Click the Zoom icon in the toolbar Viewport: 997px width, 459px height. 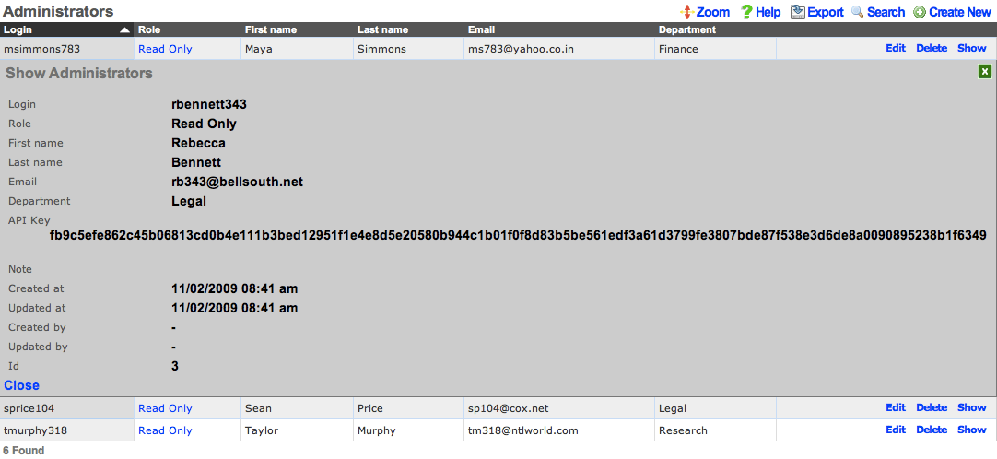(x=686, y=12)
